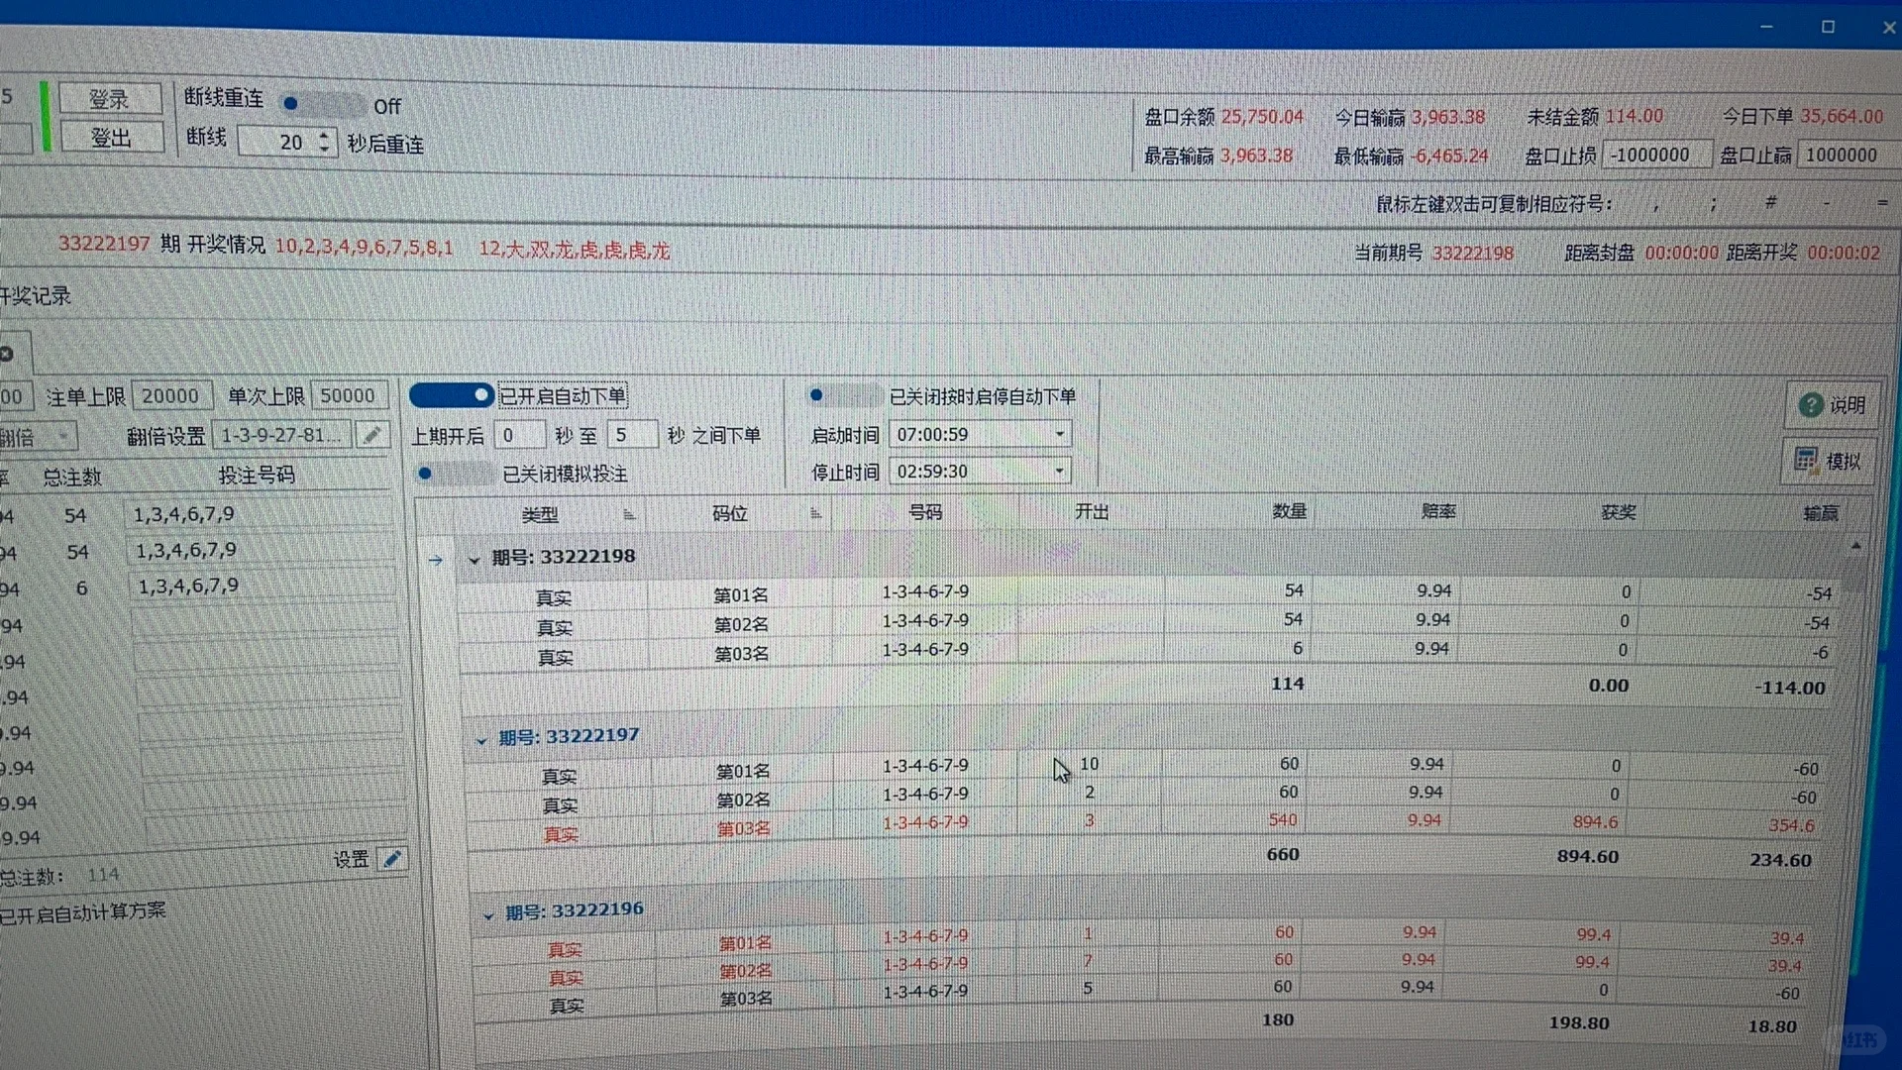Viewport: 1902px width, 1070px height.
Task: Click the pencil icon beside 翻倍设置
Action: click(x=372, y=434)
